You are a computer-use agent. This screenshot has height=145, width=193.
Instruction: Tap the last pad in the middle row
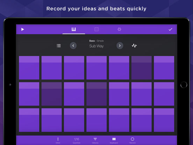point(164,94)
